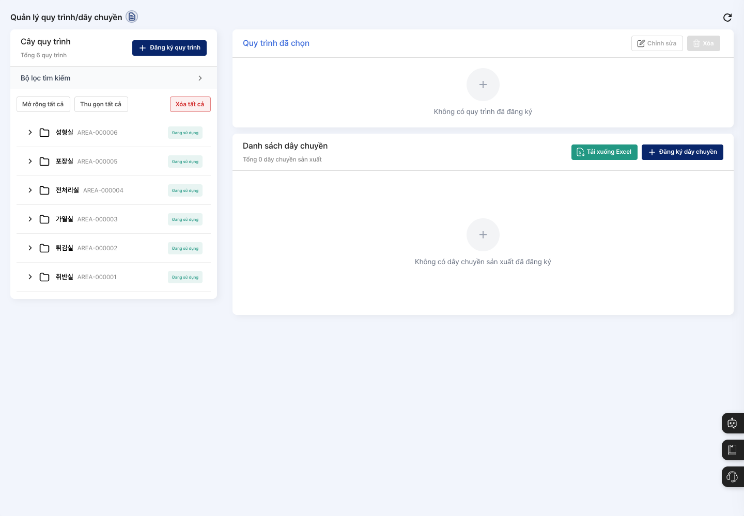Viewport: 744px width, 516px height.
Task: Click the code AREA-000004
Action: (x=103, y=190)
